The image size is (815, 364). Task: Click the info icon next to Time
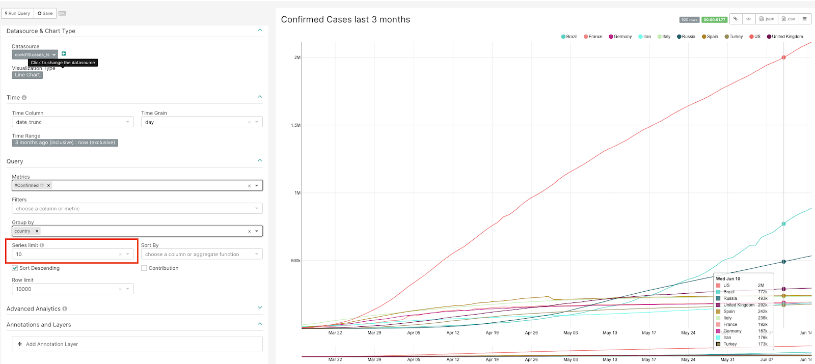click(x=24, y=98)
